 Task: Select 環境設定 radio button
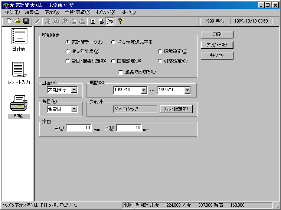(x=160, y=51)
